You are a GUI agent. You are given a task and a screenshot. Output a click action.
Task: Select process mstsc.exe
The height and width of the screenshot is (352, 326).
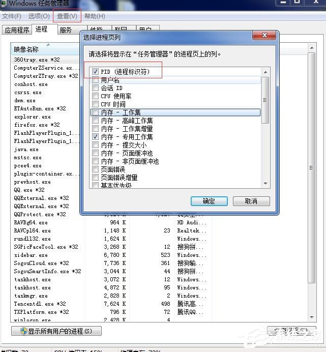click(x=27, y=157)
